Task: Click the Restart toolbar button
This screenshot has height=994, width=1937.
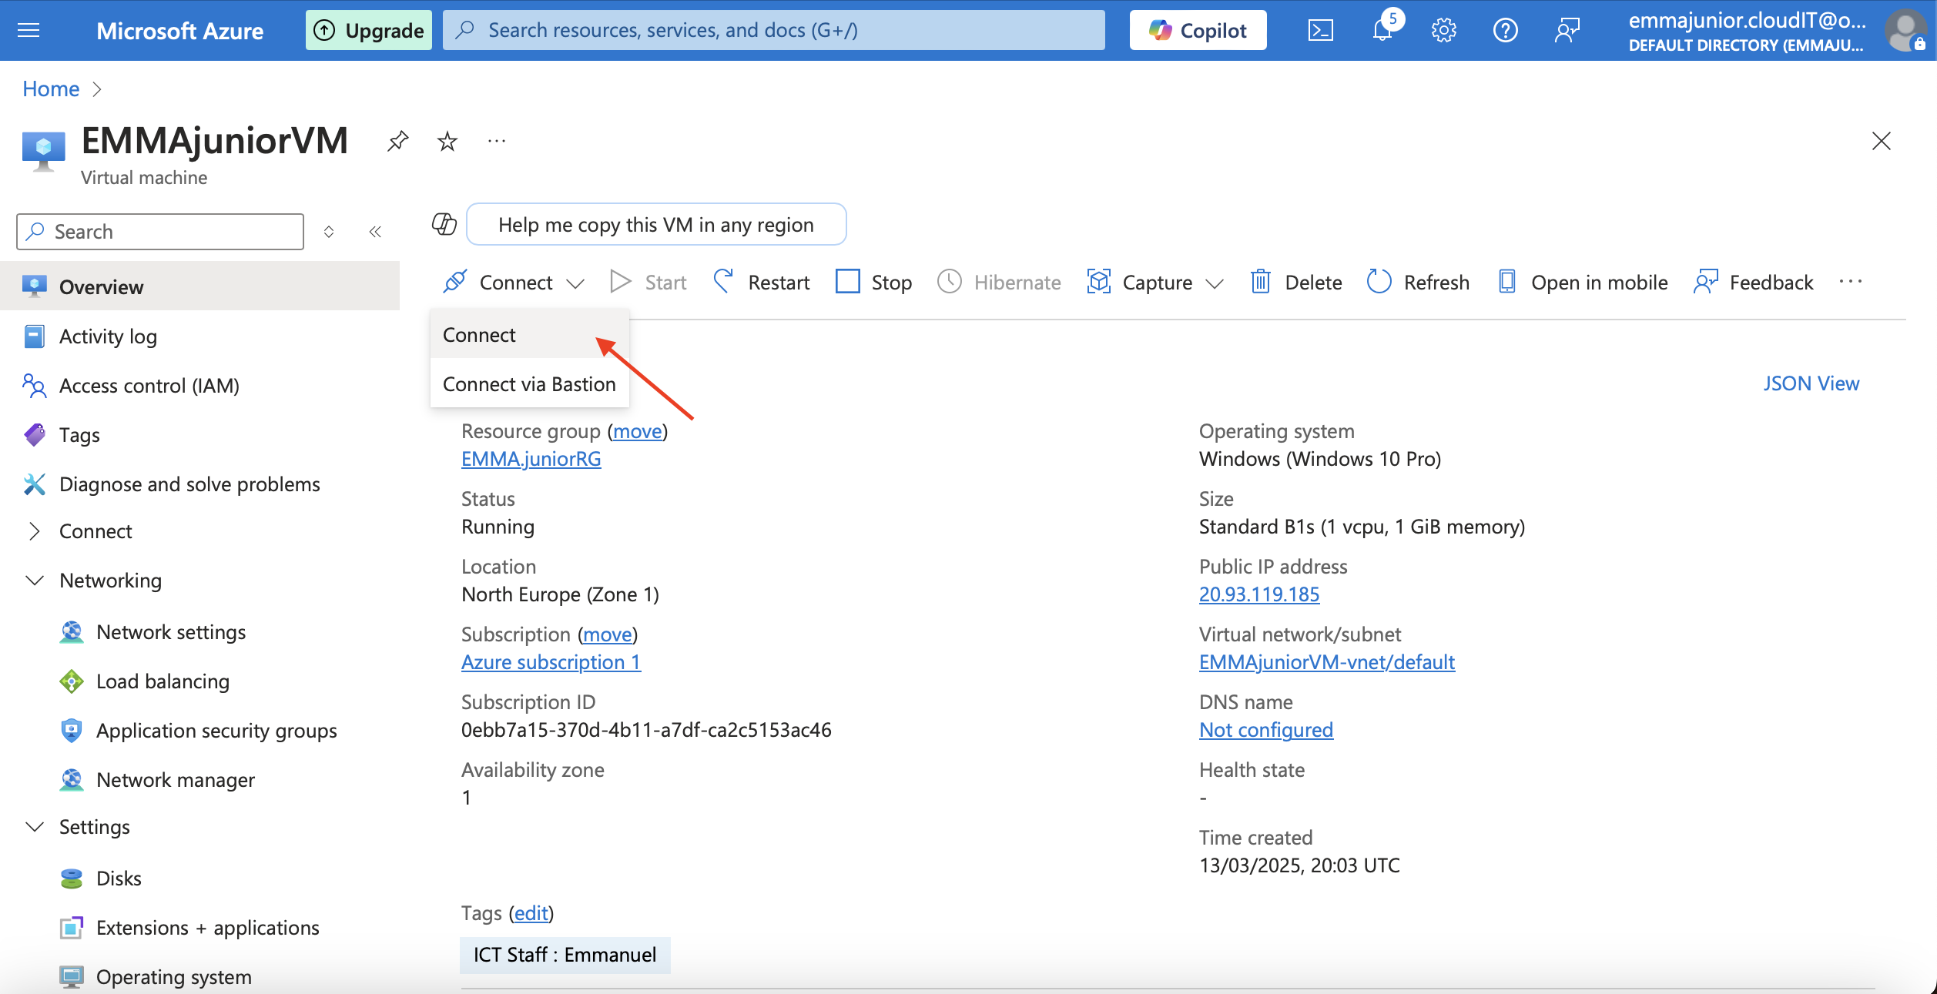Action: (x=761, y=282)
